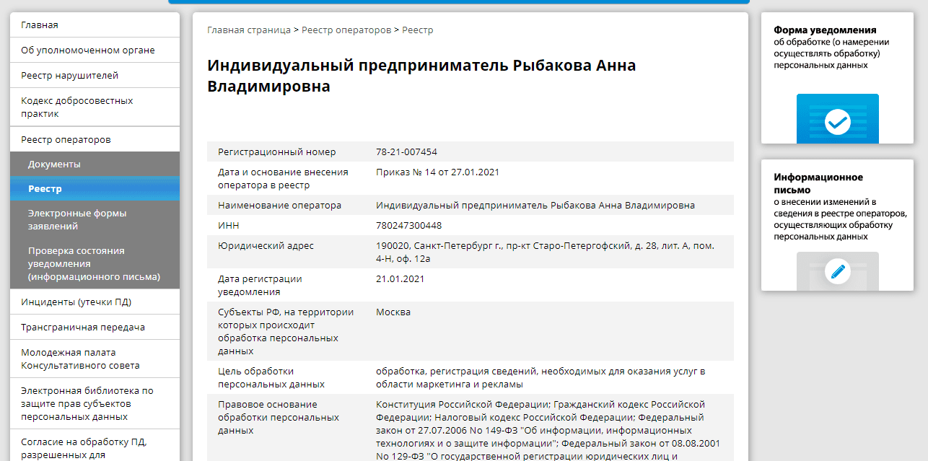Image resolution: width=928 pixels, height=461 pixels.
Task: Click the registration number 78-21-007454
Action: (x=406, y=152)
